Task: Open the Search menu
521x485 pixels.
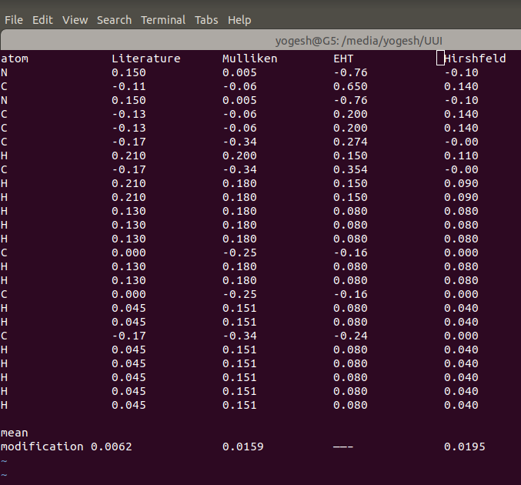Action: click(x=114, y=19)
